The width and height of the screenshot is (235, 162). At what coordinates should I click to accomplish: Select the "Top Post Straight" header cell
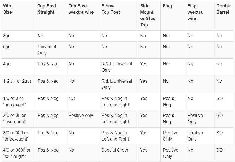pyautogui.click(x=46, y=9)
